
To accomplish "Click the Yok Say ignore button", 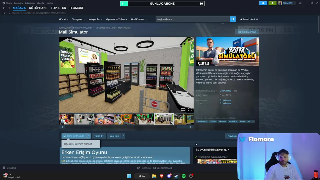I will pyautogui.click(x=114, y=136).
